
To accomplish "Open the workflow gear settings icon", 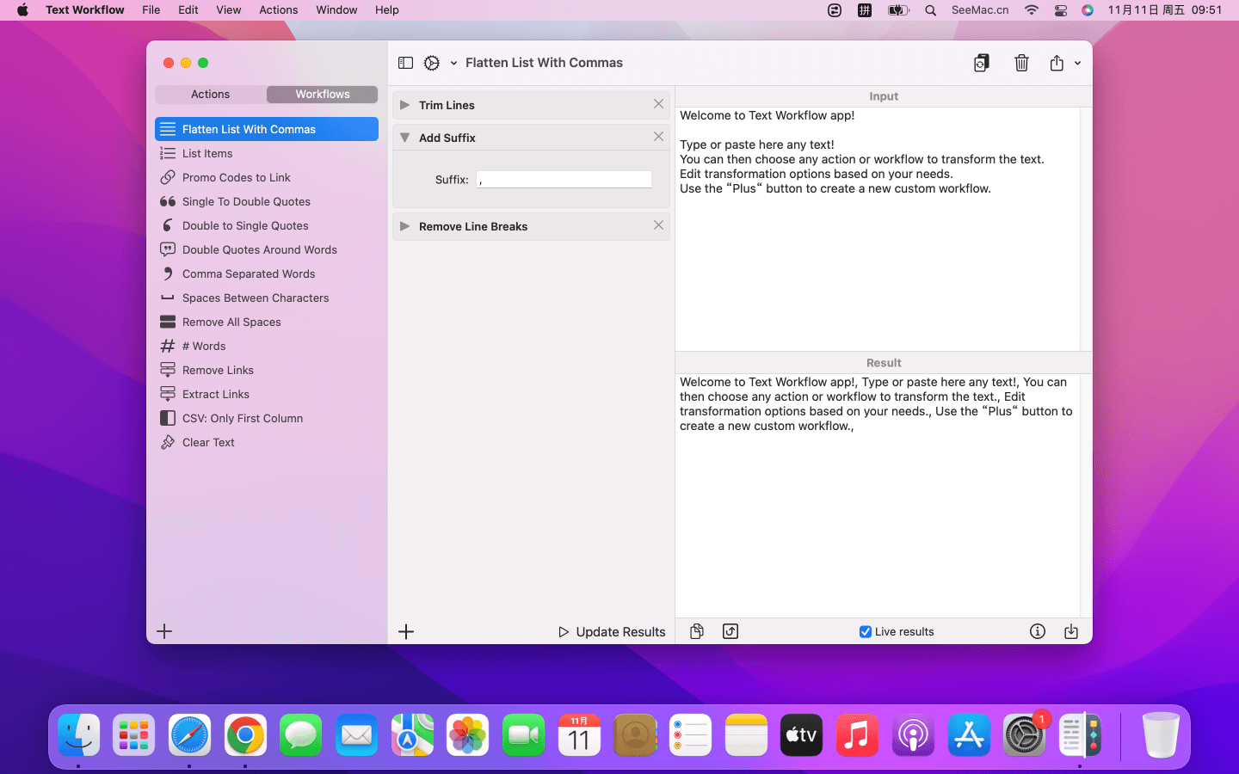I will point(432,63).
